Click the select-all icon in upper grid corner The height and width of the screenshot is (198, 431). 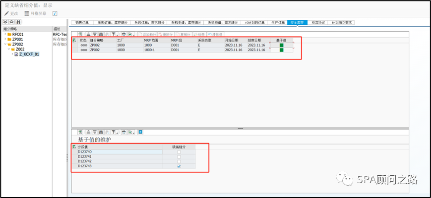pos(74,40)
